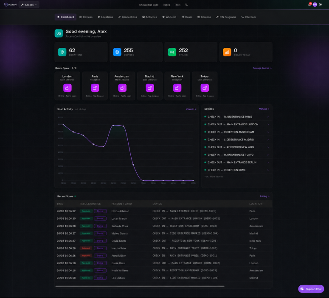Follow the Manage devices link
The image size is (329, 298).
[262, 68]
